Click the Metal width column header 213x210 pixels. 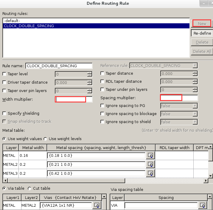click(33, 148)
